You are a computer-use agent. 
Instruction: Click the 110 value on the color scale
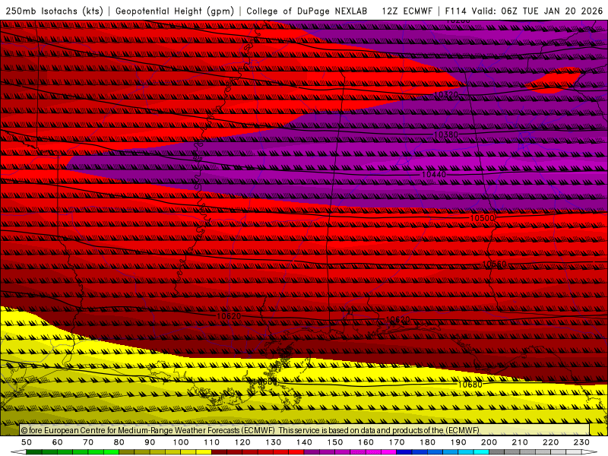tap(211, 442)
